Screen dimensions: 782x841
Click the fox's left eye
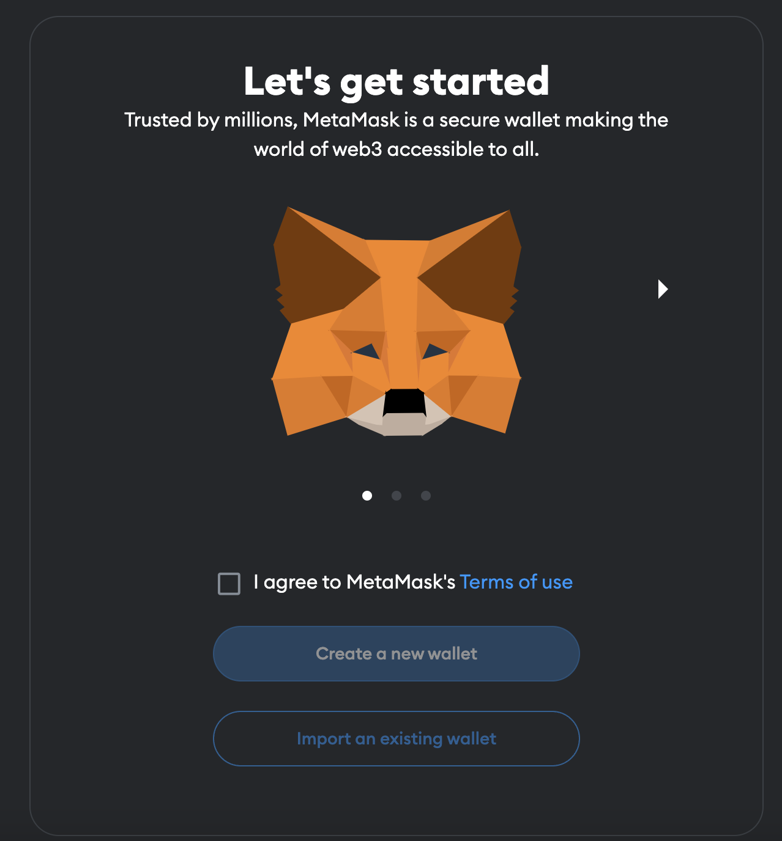click(x=367, y=351)
